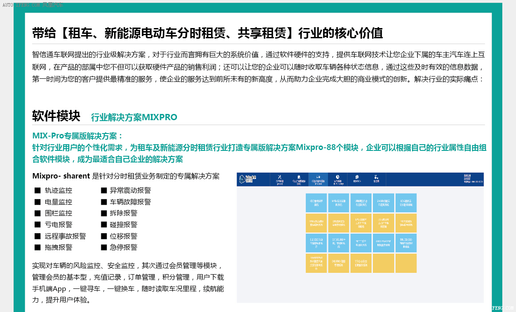Click the teal text MIX-Pro专属版解决方案：
The height and width of the screenshot is (312, 516).
(78, 136)
